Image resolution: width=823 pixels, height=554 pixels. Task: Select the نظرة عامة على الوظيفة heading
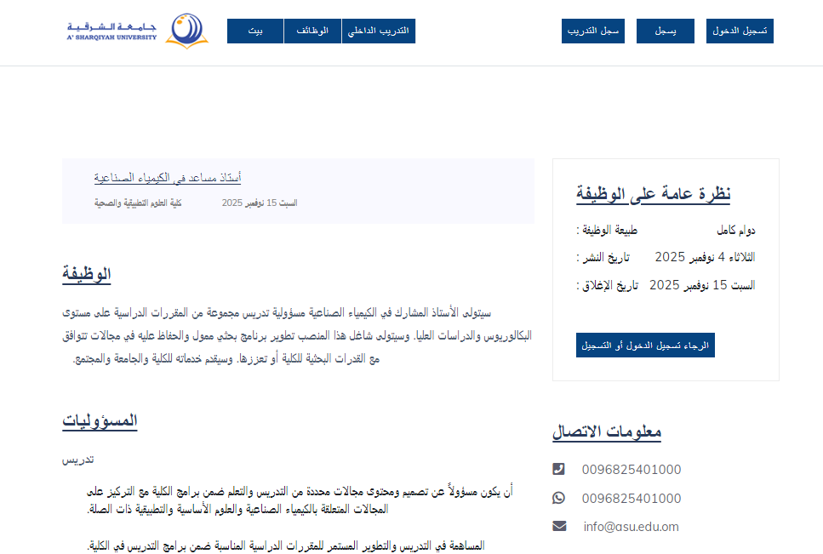tap(653, 193)
